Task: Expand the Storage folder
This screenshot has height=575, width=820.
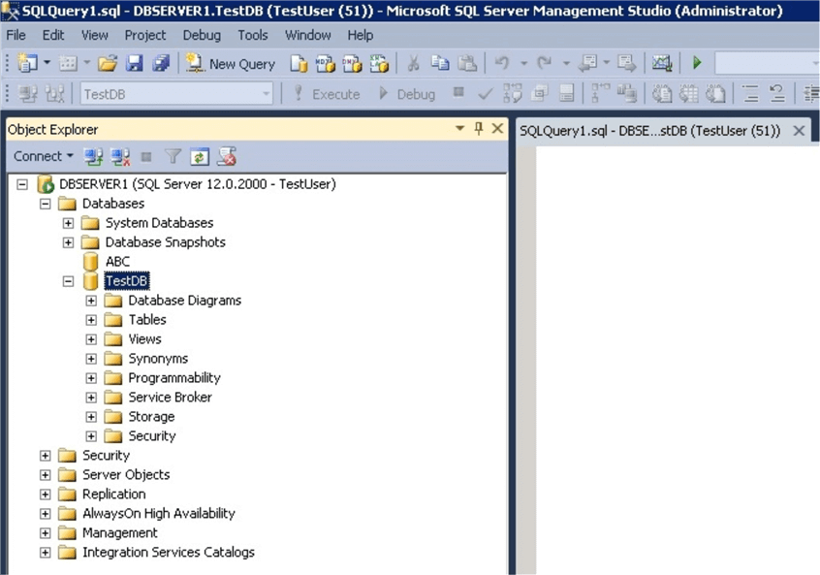Action: tap(91, 417)
